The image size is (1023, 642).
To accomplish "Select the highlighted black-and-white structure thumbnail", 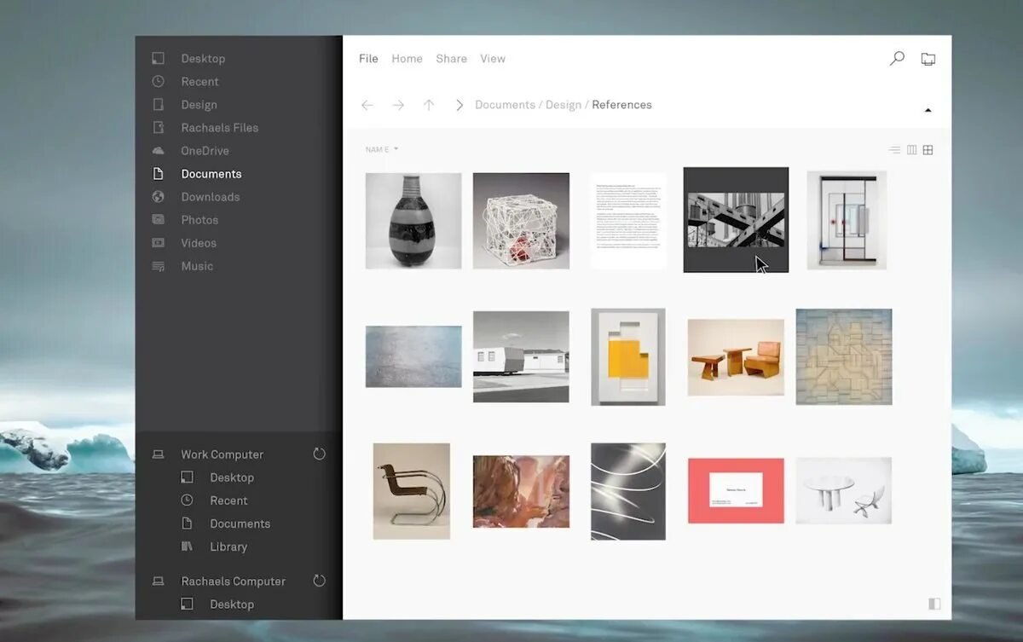I will (736, 220).
